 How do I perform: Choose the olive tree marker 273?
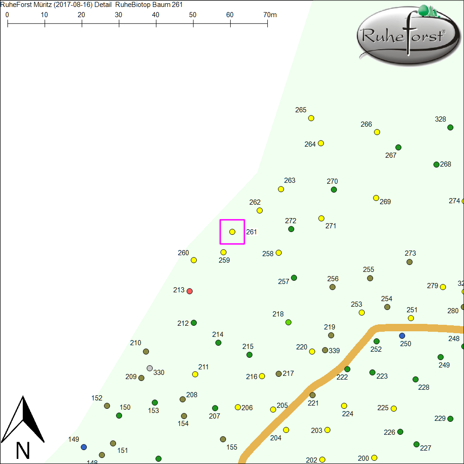pos(409,262)
